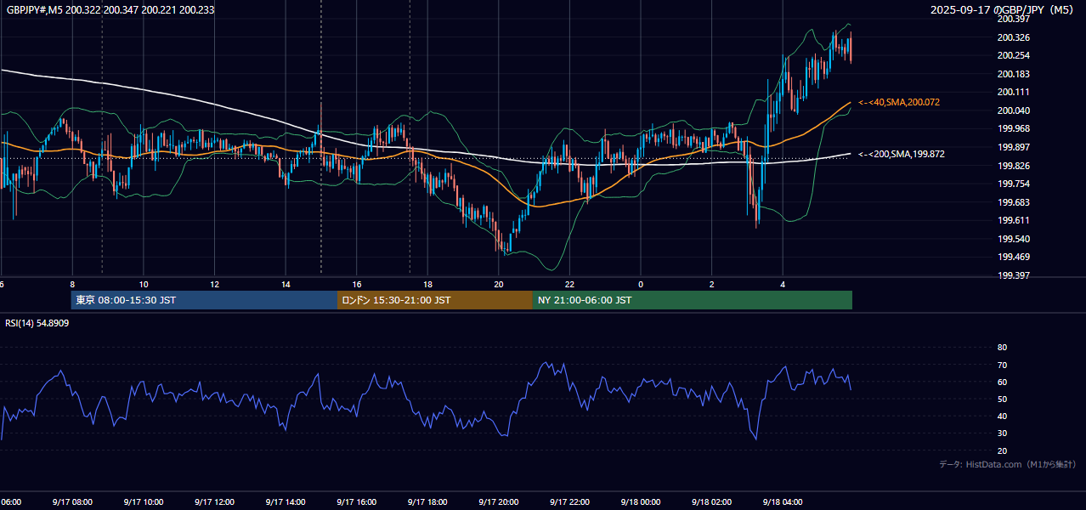Image resolution: width=1086 pixels, height=510 pixels.
Task: Click hour label 22 under price chart
Action: (569, 284)
